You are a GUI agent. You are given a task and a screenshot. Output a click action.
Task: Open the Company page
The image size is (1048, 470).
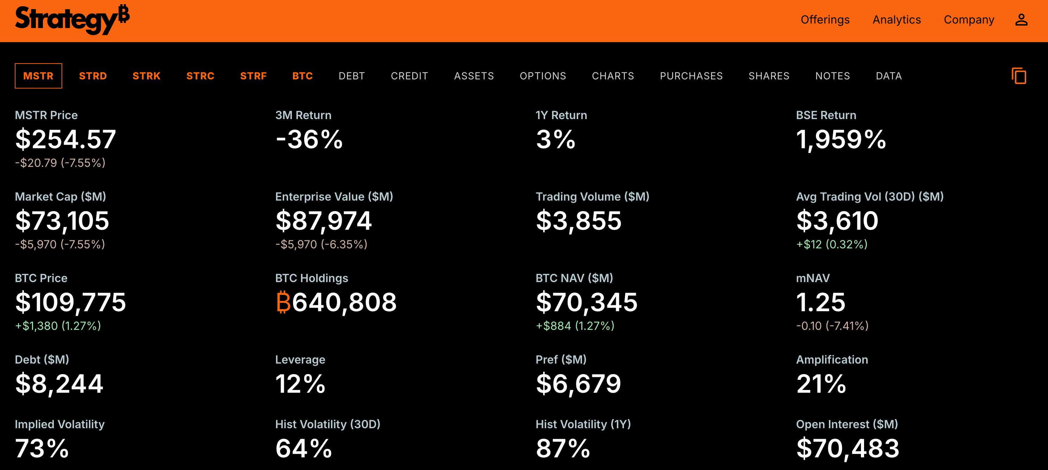tap(969, 20)
